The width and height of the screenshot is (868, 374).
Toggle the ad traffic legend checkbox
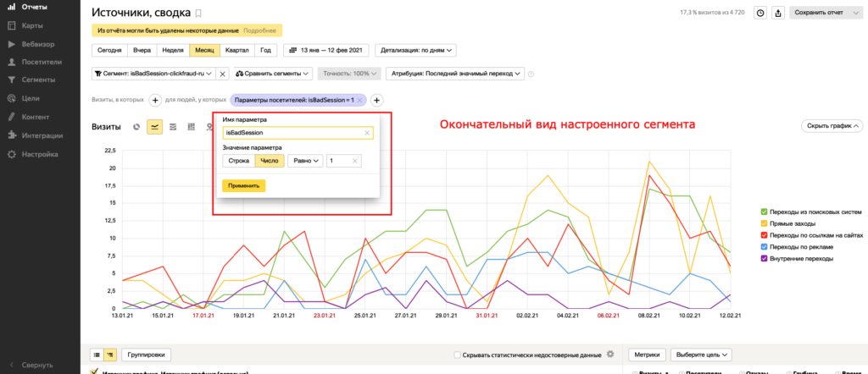coord(765,246)
